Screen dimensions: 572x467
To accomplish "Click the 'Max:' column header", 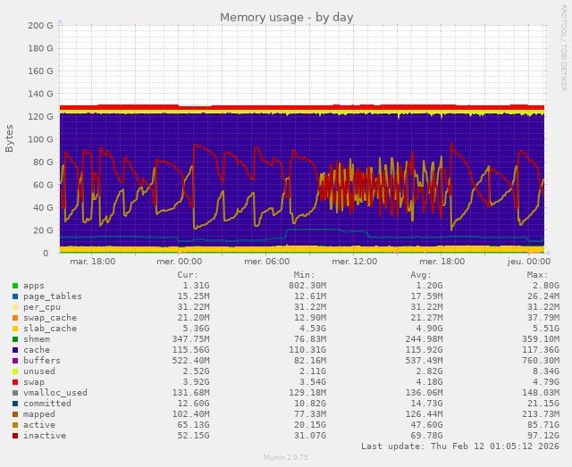I will coord(538,275).
